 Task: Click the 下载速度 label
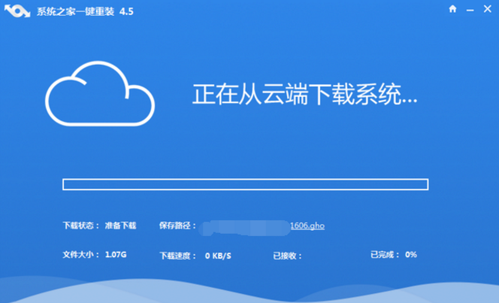177,256
